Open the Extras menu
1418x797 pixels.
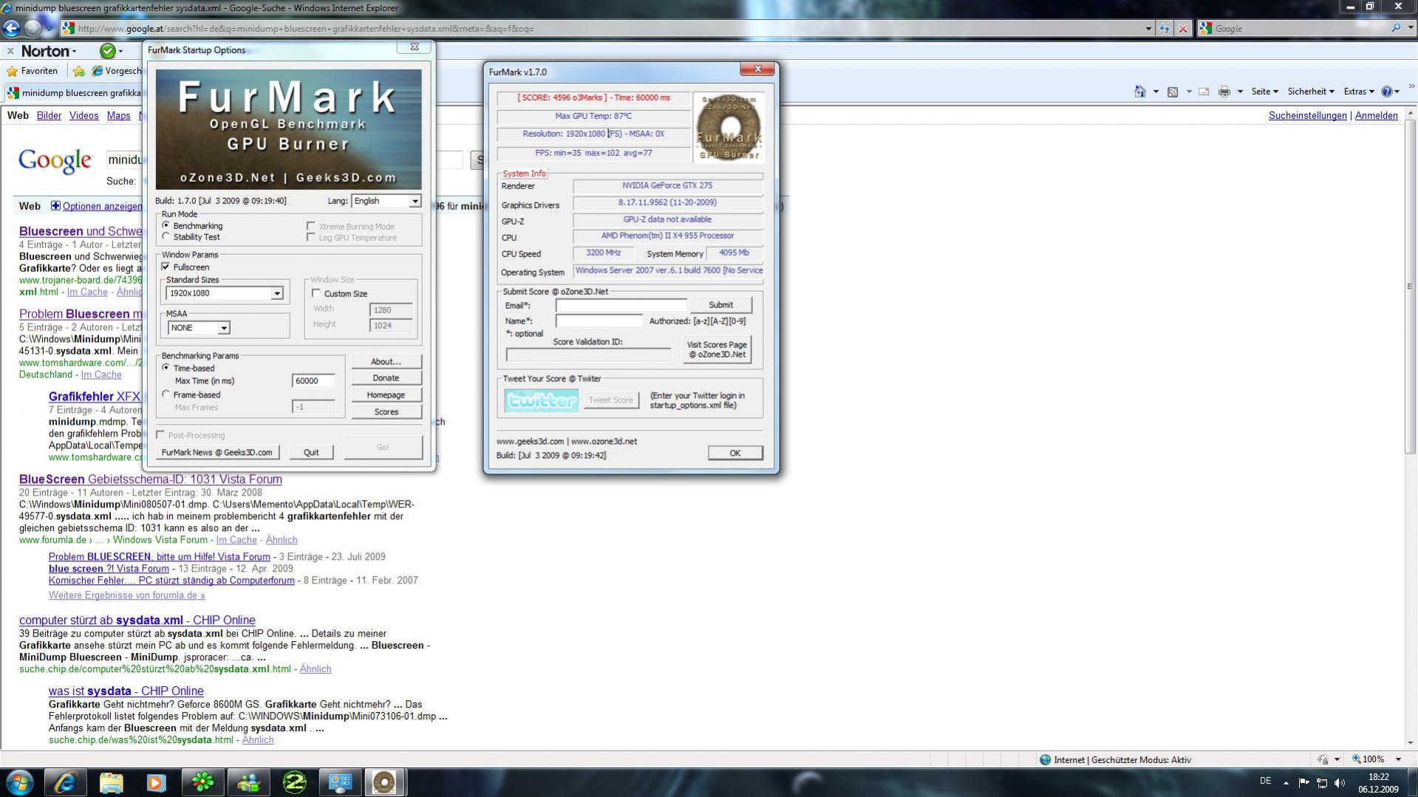[1359, 92]
